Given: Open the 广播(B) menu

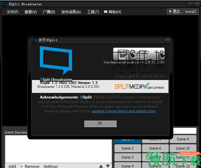Looking at the screenshot, I should [x=49, y=12].
